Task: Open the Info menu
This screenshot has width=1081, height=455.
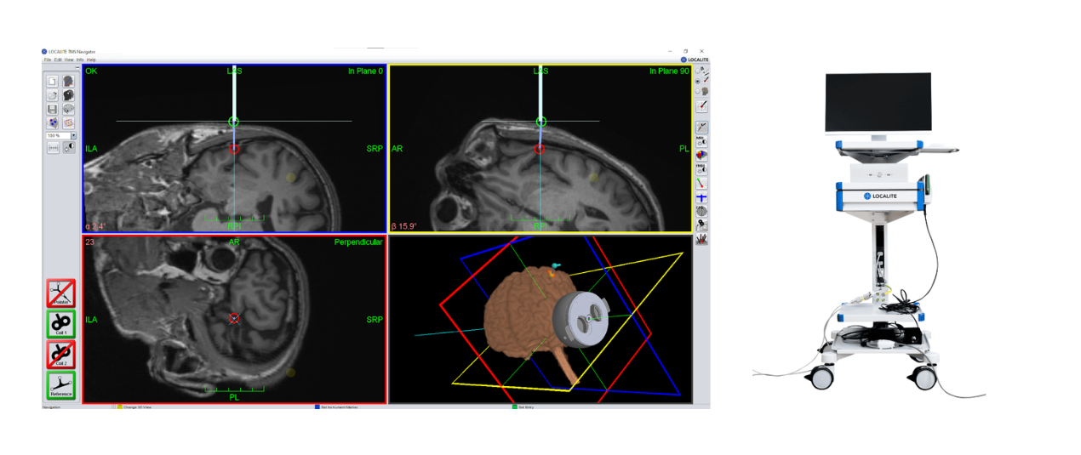Action: 80,60
